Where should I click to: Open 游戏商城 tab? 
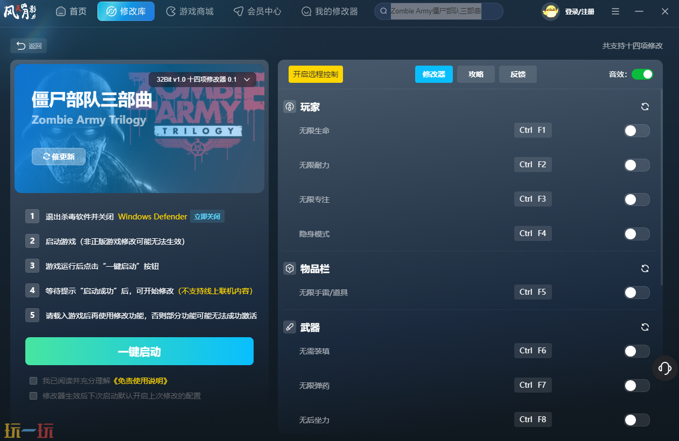[x=190, y=11]
